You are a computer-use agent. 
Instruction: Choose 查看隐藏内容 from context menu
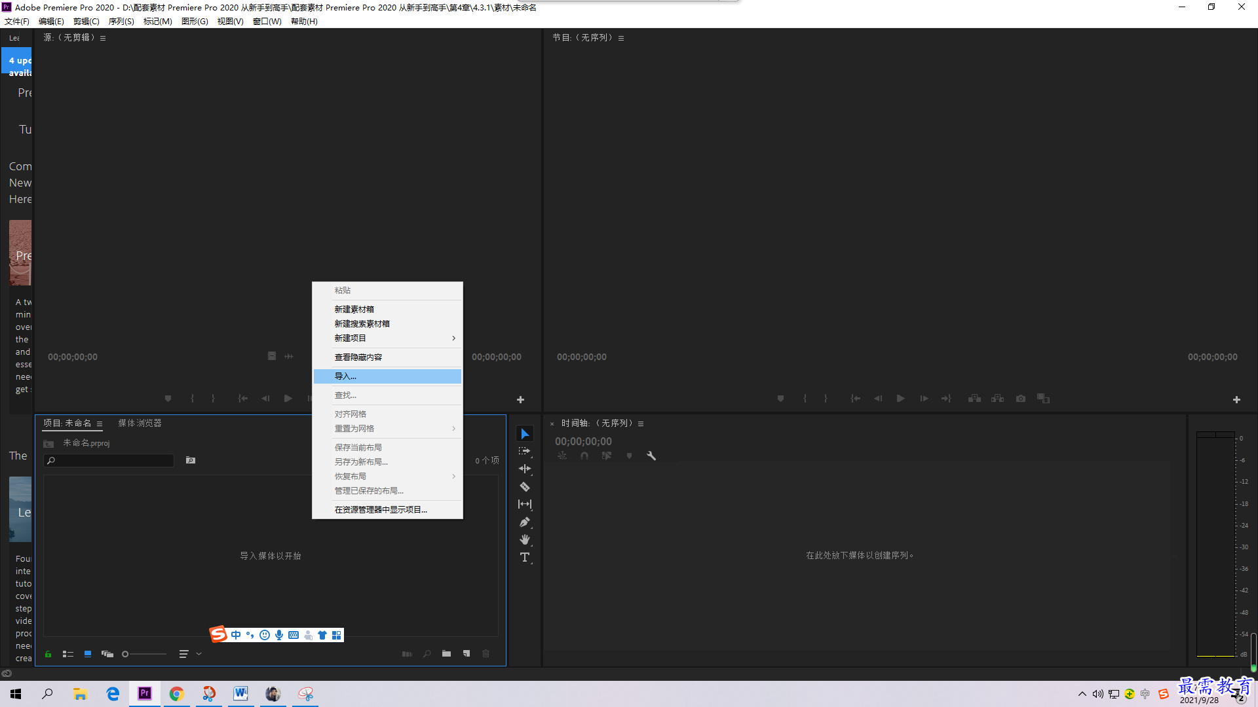[387, 357]
